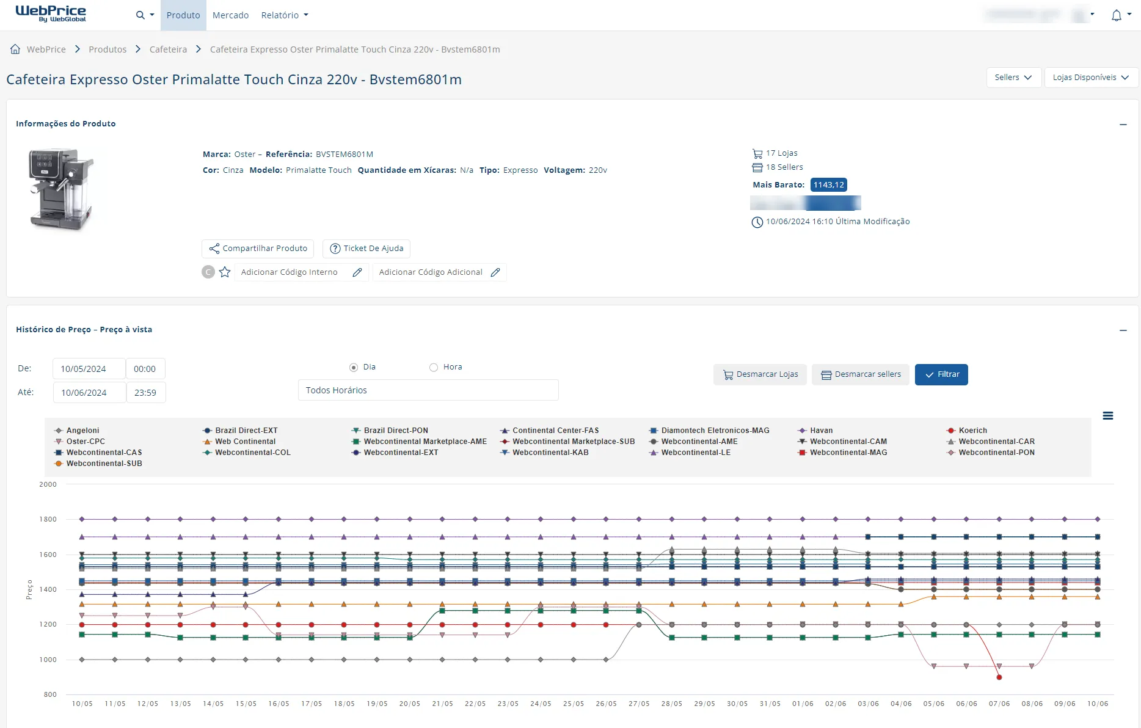Click pencil icon for Código Interno

[x=357, y=272]
